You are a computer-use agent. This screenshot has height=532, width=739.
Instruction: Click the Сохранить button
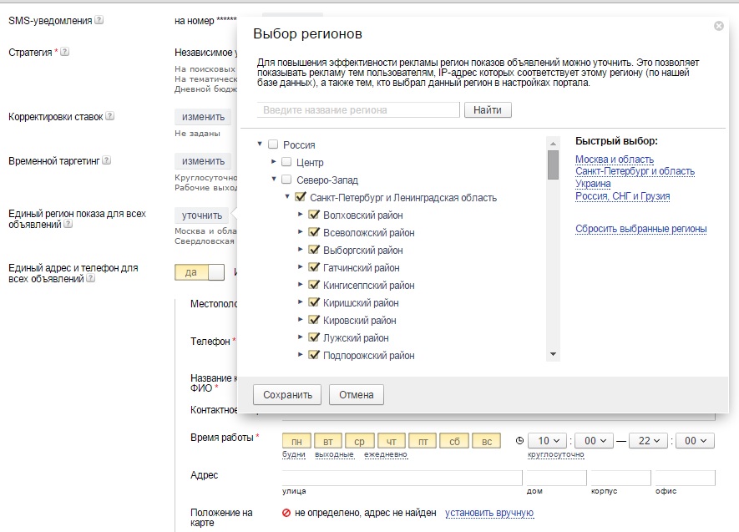pyautogui.click(x=287, y=395)
